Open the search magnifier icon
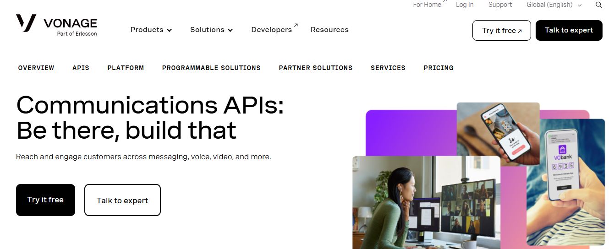This screenshot has height=249, width=614. 599,5
